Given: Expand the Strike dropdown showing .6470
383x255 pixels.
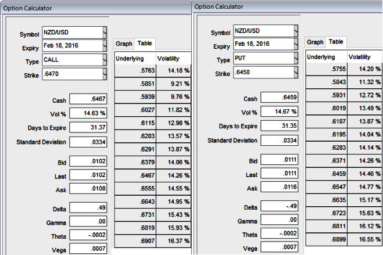Looking at the screenshot, I should [105, 73].
